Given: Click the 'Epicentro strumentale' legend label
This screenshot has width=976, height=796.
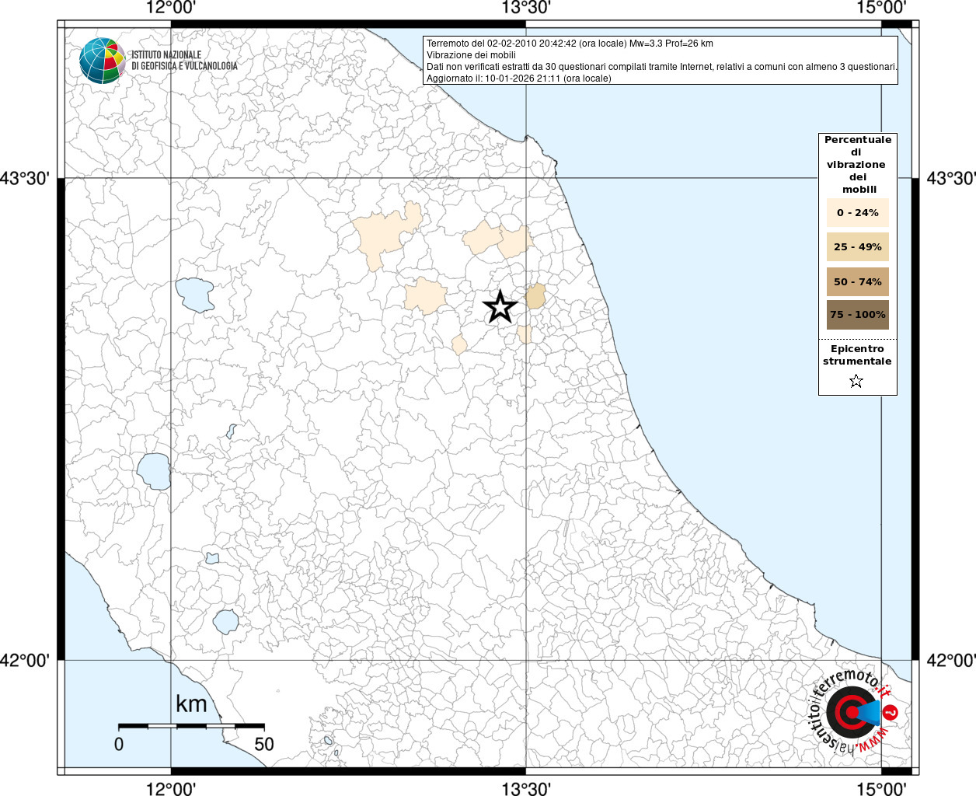Looking at the screenshot, I should 857,355.
